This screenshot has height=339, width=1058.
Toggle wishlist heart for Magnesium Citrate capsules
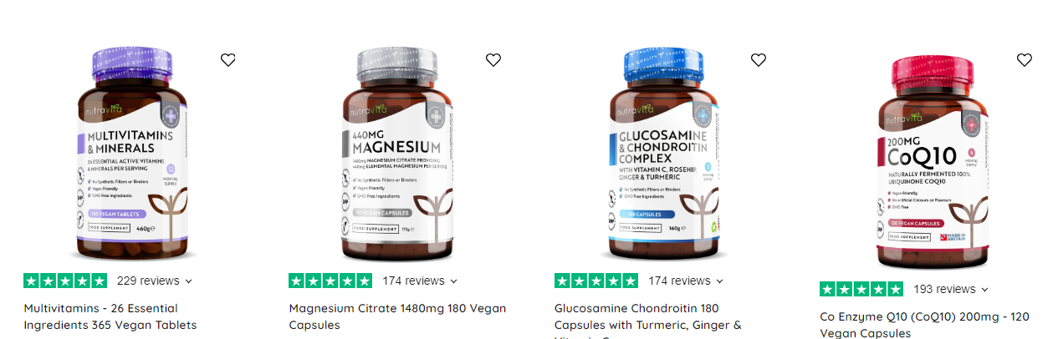(x=493, y=59)
